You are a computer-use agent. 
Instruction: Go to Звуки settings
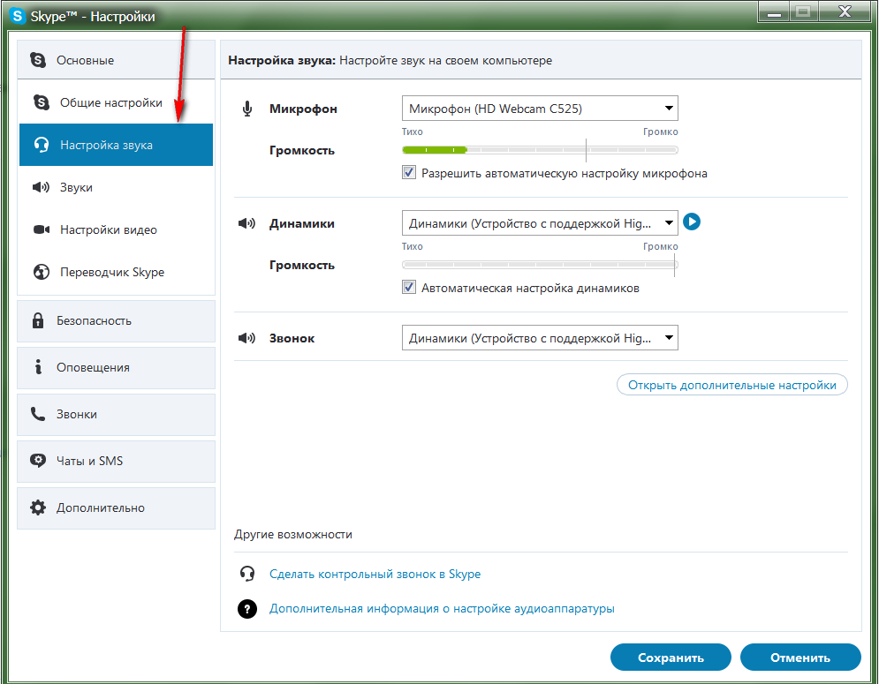(116, 187)
